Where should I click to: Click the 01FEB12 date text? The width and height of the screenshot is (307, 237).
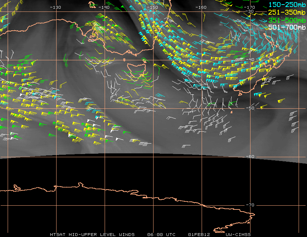[199, 235]
